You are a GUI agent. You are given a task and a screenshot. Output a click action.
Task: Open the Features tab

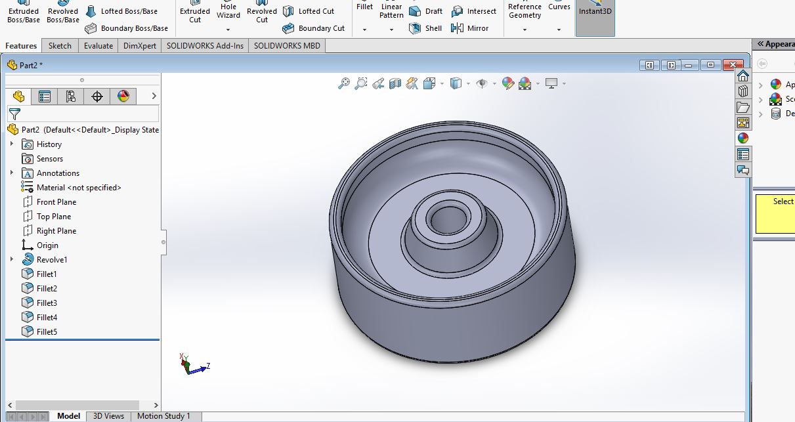point(21,45)
